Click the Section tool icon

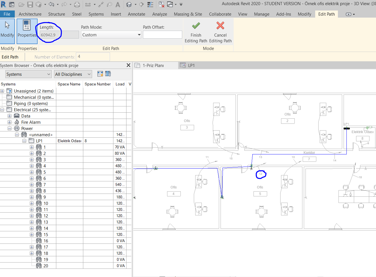[x=142, y=5]
